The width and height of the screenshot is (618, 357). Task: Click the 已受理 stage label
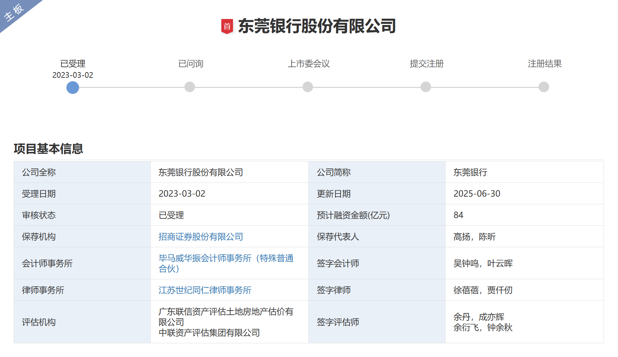click(x=73, y=64)
